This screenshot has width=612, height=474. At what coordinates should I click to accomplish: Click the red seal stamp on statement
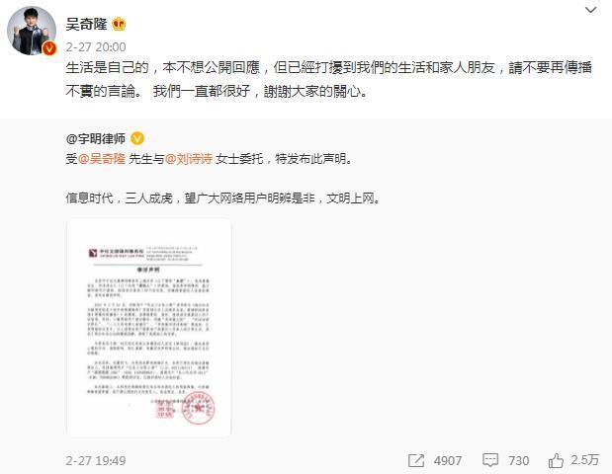click(199, 408)
